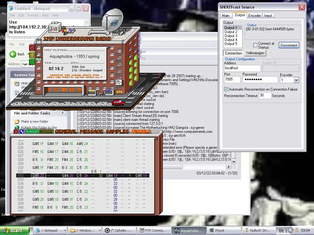Toggle Automatic Reconnection on Connection Failure
Screen dimensions: 314x235
pos(226,89)
